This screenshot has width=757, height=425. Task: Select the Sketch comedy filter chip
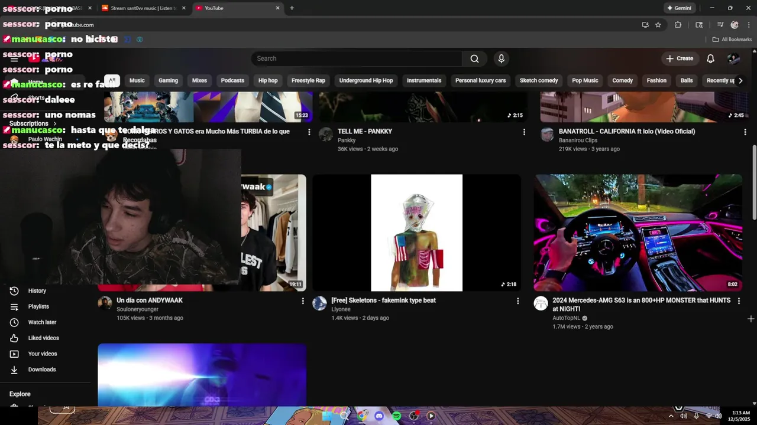coord(539,80)
